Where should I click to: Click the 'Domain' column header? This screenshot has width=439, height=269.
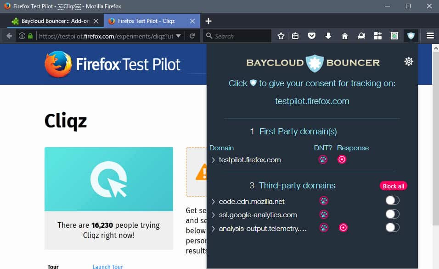point(221,148)
